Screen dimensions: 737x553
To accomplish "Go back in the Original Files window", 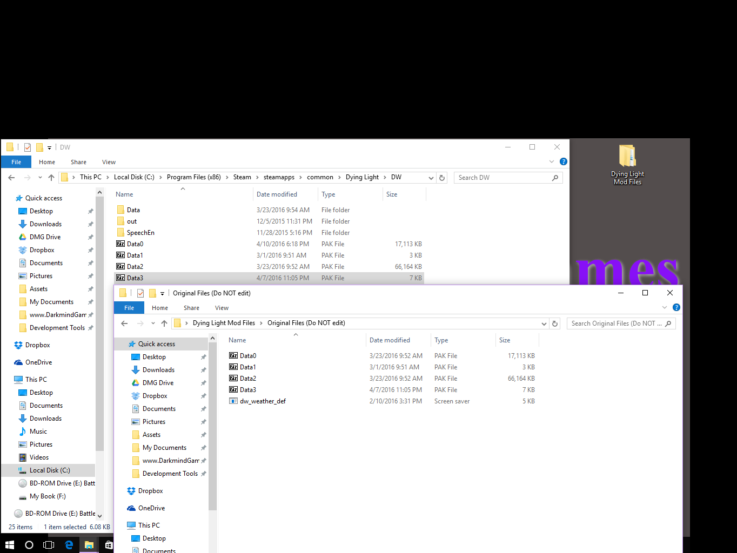I will coord(124,323).
